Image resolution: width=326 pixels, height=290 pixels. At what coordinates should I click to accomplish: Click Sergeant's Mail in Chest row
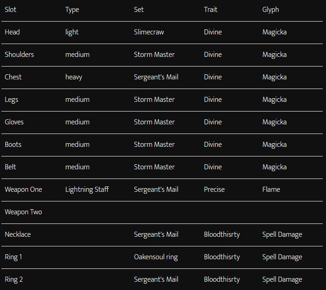[156, 77]
